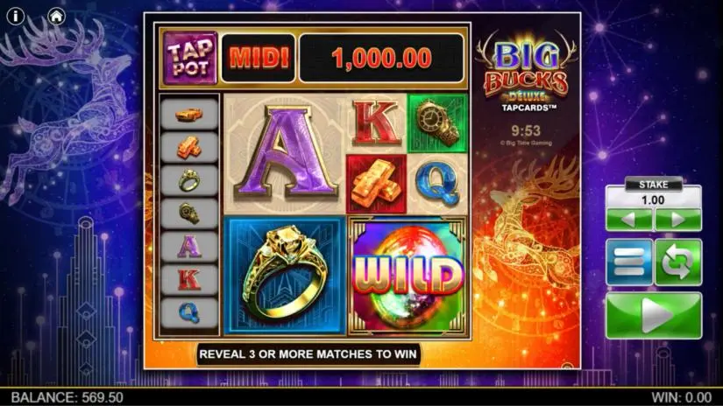Image resolution: width=723 pixels, height=406 pixels.
Task: Select the Tap Pot purple badge
Action: click(190, 58)
